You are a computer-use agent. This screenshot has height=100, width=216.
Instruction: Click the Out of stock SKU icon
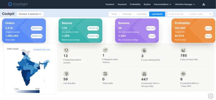coord(183,50)
